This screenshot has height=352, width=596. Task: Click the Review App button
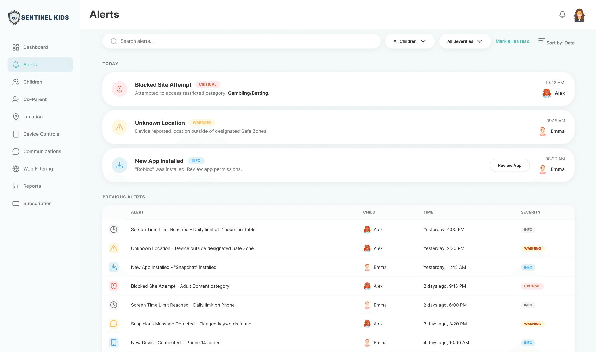click(509, 165)
